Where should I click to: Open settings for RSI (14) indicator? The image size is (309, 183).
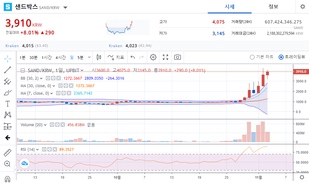[50, 149]
